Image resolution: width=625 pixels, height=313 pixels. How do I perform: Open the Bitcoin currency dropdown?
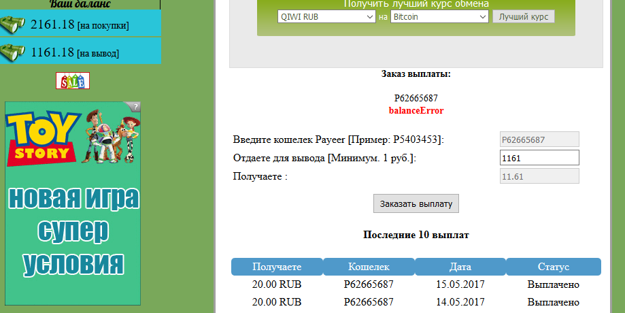439,17
